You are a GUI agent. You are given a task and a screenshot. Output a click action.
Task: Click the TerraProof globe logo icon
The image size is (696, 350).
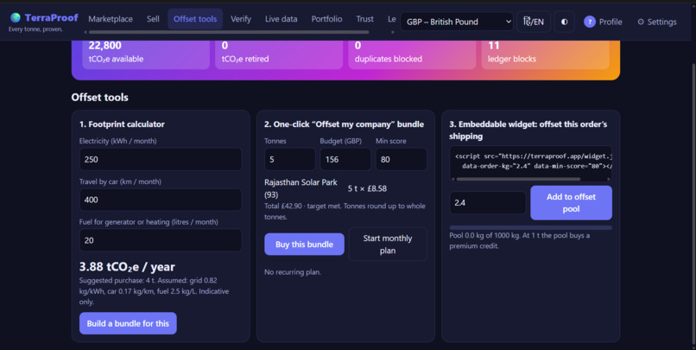(16, 17)
